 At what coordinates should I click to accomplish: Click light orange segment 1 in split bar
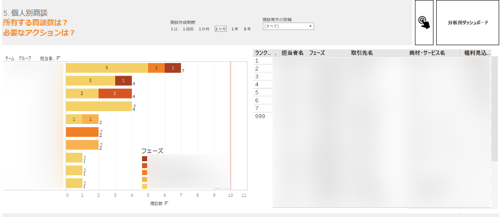(90, 119)
